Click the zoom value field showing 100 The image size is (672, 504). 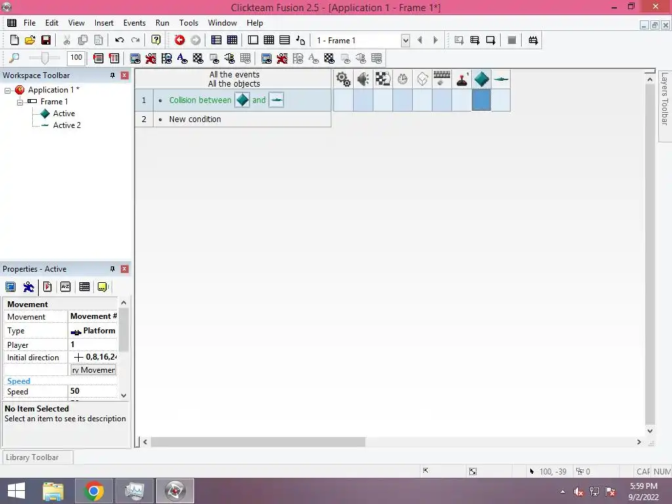[x=76, y=58]
